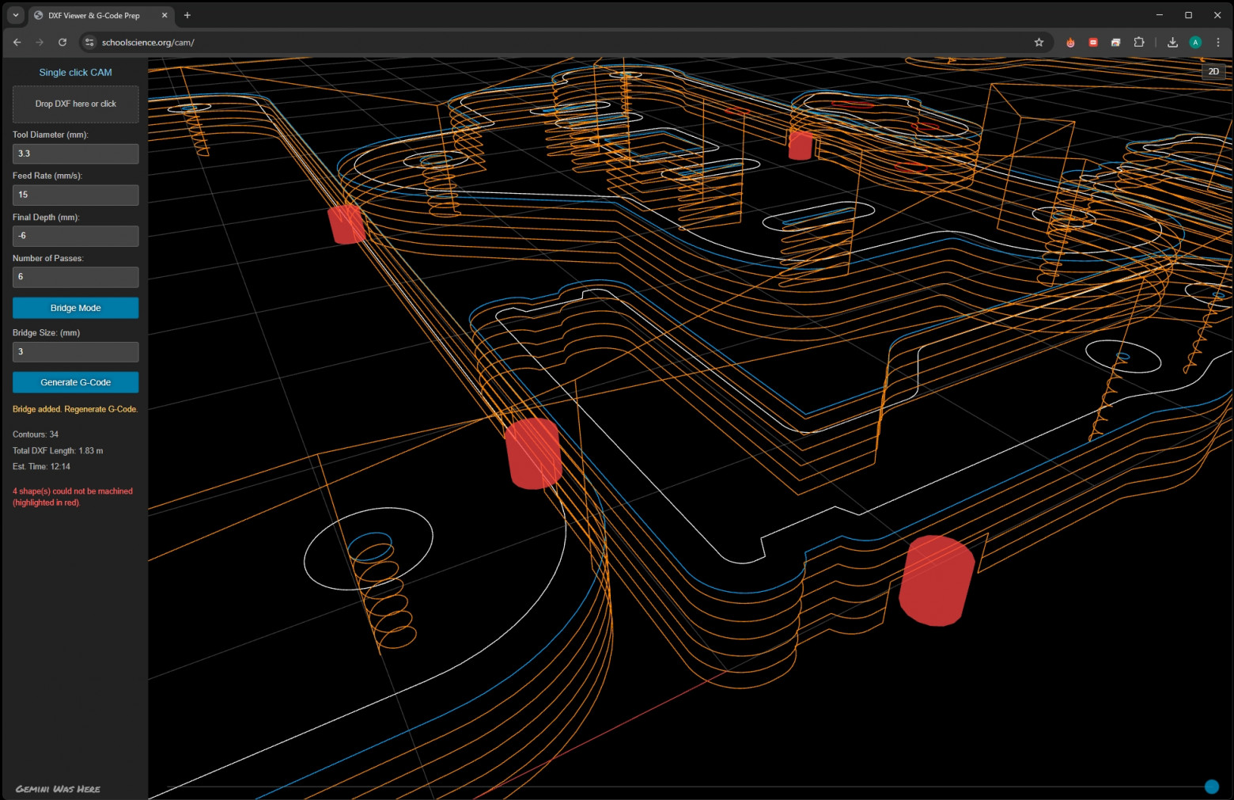Image resolution: width=1234 pixels, height=800 pixels.
Task: Click the Number of Passes field
Action: point(76,277)
